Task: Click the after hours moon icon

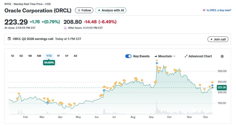Action: (65, 28)
